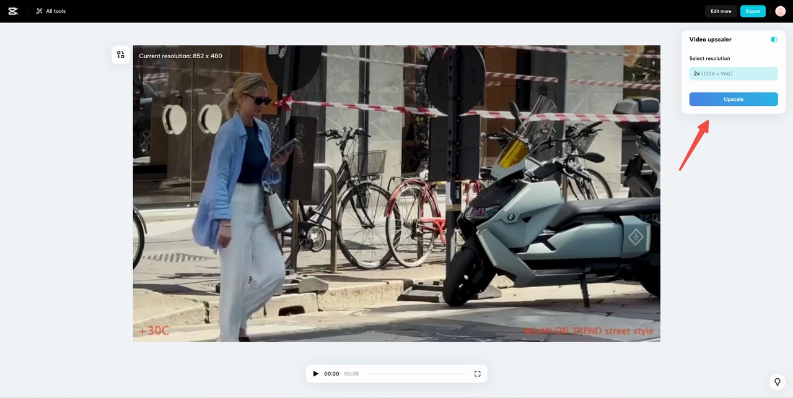Click the Edit more button
Screen dimensions: 793x398
pos(721,11)
